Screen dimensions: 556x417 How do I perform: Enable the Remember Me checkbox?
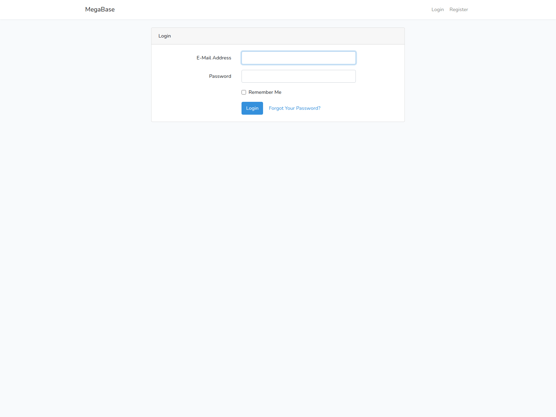point(244,92)
